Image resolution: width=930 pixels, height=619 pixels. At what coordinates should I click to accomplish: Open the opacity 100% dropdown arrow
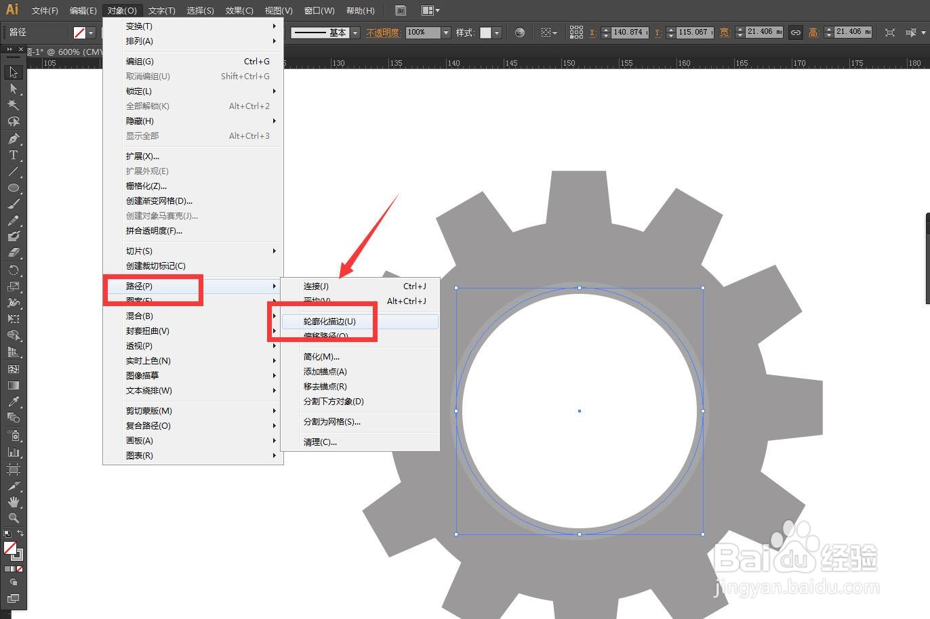click(446, 33)
